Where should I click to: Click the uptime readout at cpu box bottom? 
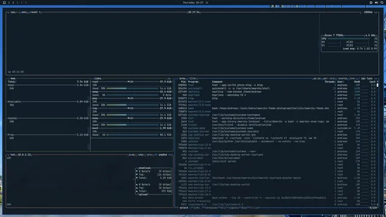(x=16, y=72)
